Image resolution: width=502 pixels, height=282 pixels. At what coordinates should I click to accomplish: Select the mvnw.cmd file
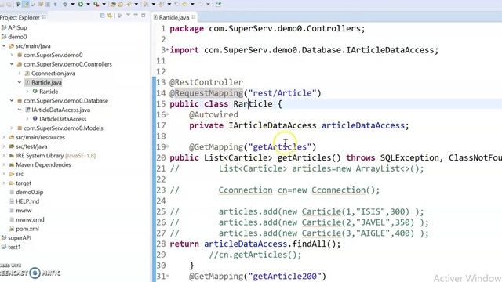30,219
